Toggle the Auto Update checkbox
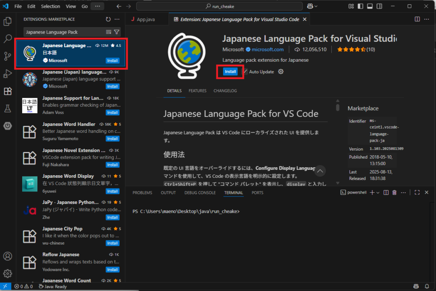The image size is (436, 291). 245,72
